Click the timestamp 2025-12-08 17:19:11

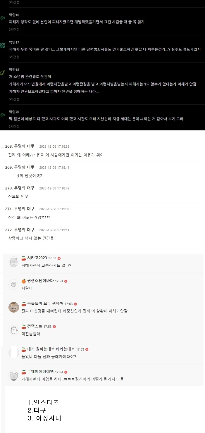(54, 230)
